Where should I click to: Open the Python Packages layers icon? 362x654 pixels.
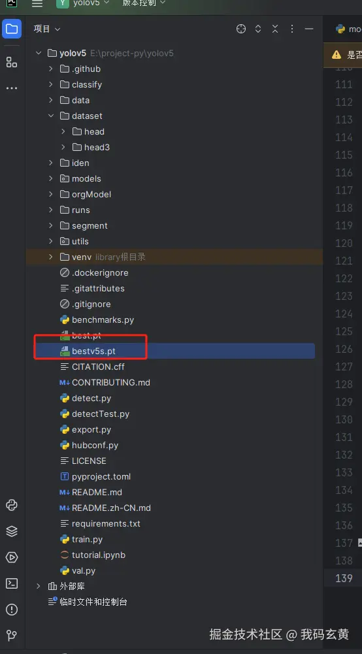click(12, 531)
